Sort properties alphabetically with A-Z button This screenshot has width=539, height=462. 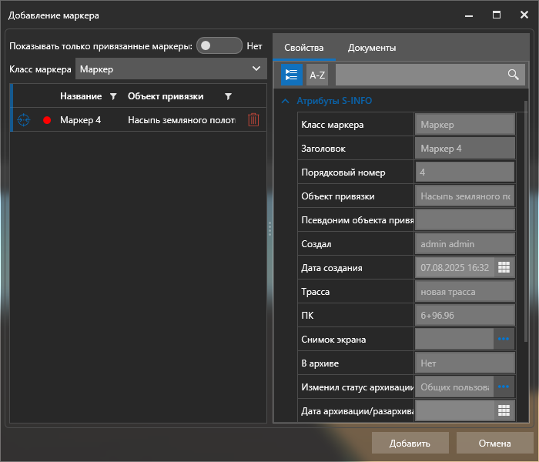tap(316, 75)
